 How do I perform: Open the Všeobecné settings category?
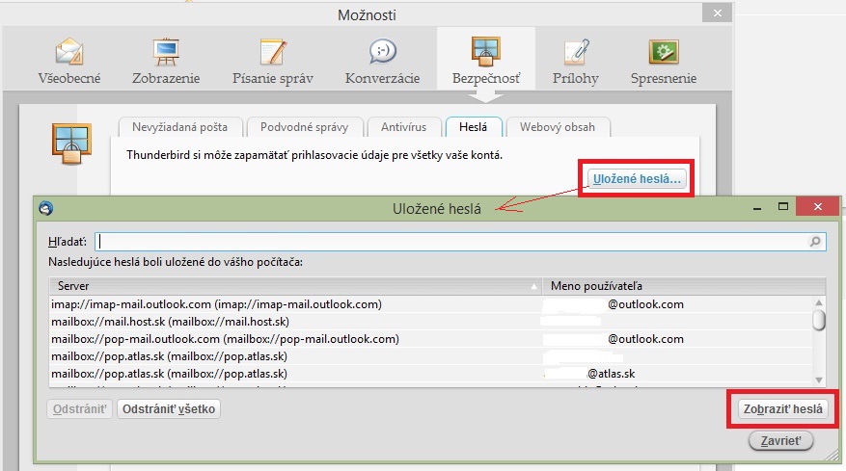coord(68,60)
